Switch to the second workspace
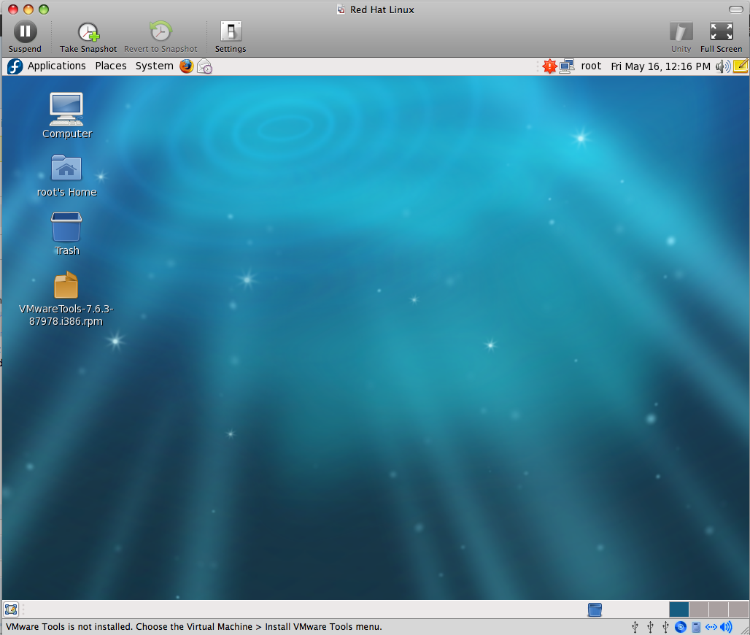Viewport: 750px width, 635px height. click(699, 609)
